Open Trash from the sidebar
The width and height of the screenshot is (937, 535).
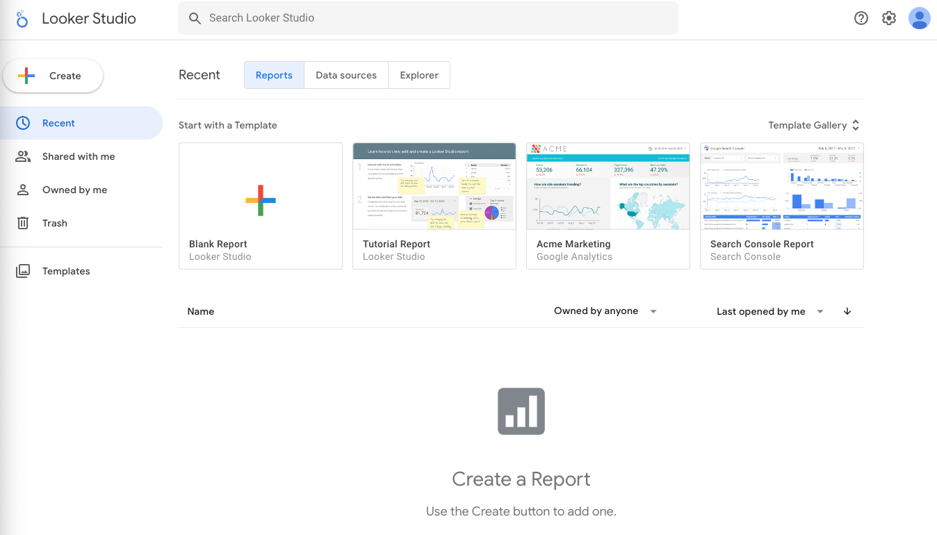coord(81,223)
